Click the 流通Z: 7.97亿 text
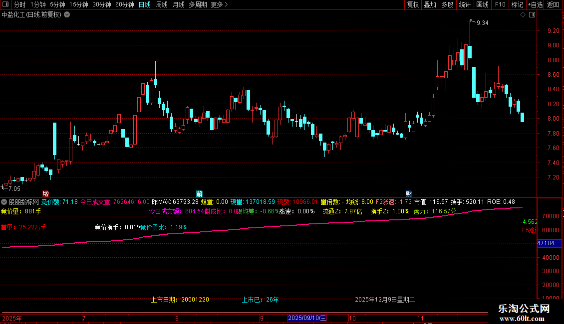The width and height of the screenshot is (564, 324). [342, 211]
